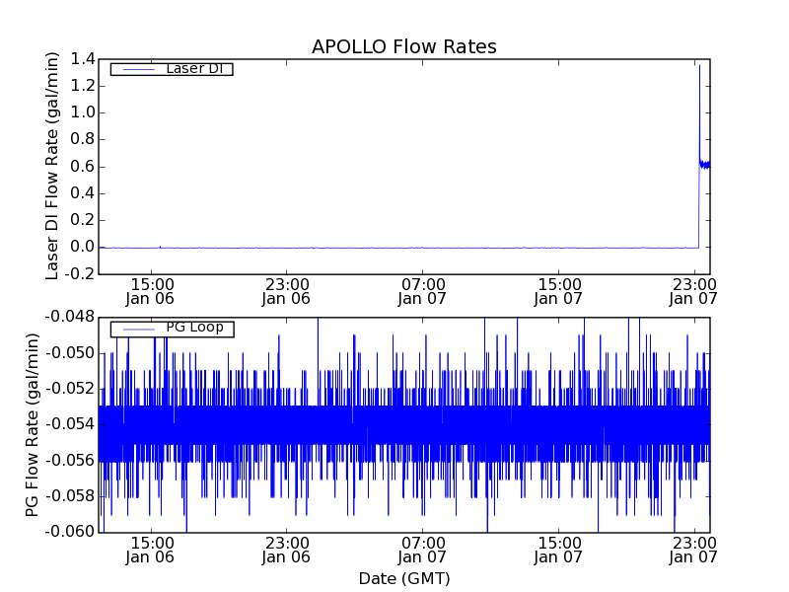
Task: Click the 15:00 Jan 06 tick under top plot
Action: [151, 290]
